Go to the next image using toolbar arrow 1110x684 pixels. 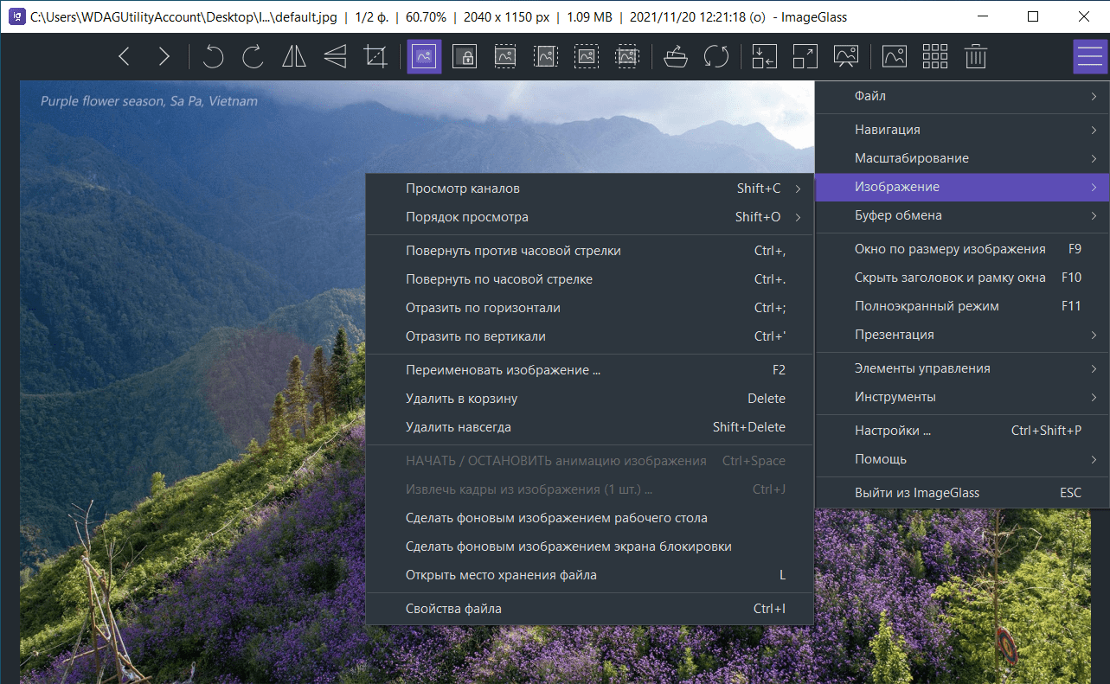pos(164,57)
